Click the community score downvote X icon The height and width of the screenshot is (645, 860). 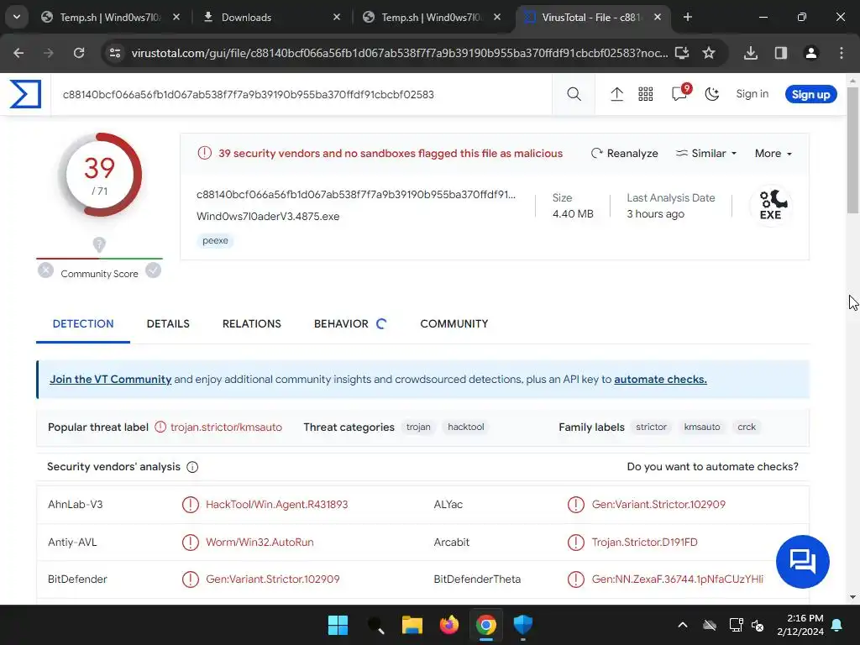click(45, 270)
